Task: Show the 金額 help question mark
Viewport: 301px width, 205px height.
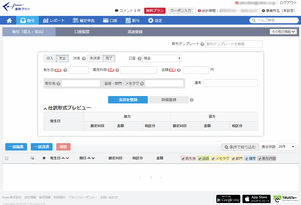Action: (179, 70)
